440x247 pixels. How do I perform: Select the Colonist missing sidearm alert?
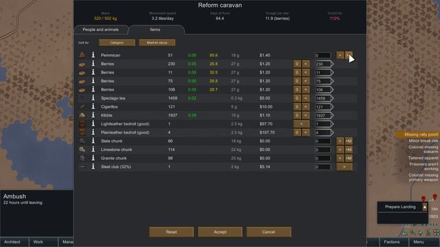pos(423,149)
